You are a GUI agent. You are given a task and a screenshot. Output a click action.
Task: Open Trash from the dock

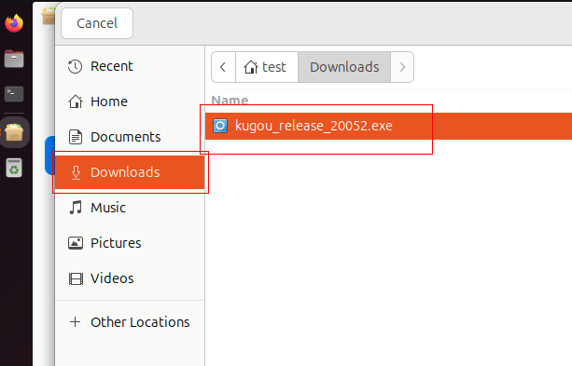tap(14, 168)
